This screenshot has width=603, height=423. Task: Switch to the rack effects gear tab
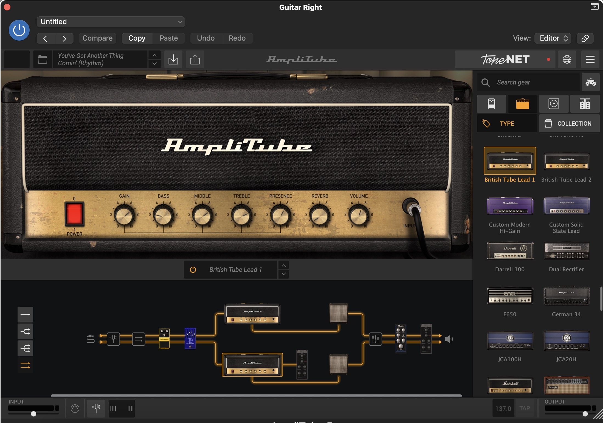coord(585,104)
